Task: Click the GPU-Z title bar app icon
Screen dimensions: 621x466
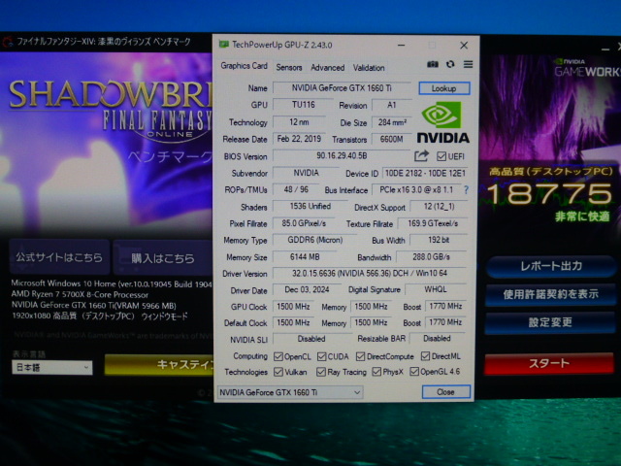Action: [224, 44]
